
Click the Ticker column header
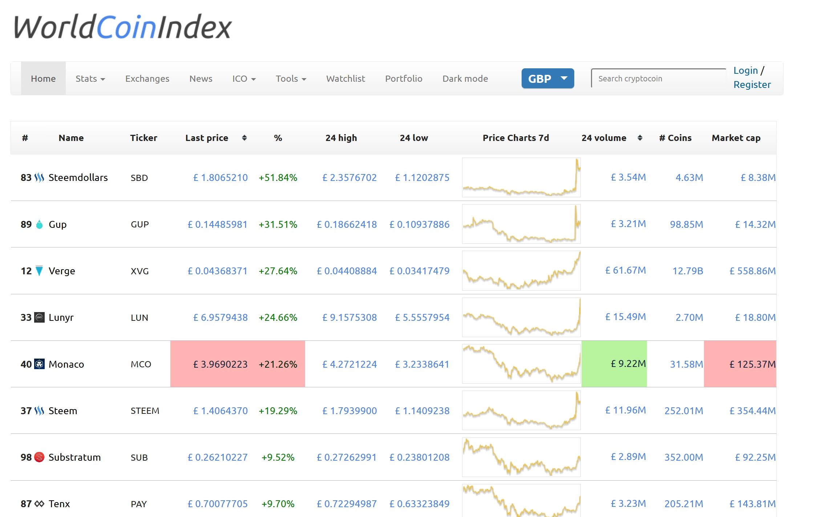pyautogui.click(x=143, y=138)
